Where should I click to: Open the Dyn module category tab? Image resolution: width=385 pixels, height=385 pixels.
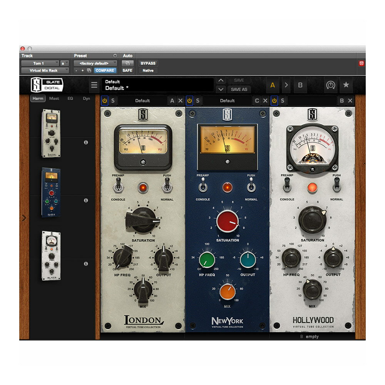tap(86, 99)
